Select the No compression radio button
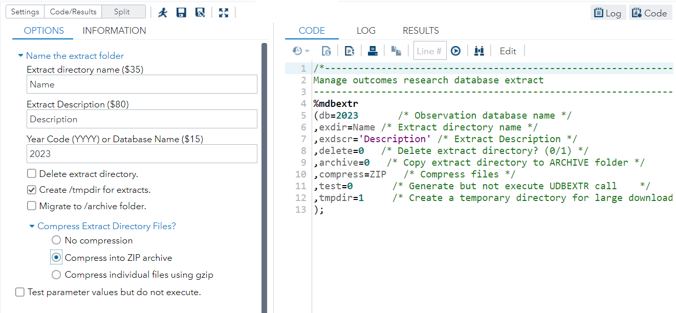The height and width of the screenshot is (313, 676). pyautogui.click(x=56, y=240)
